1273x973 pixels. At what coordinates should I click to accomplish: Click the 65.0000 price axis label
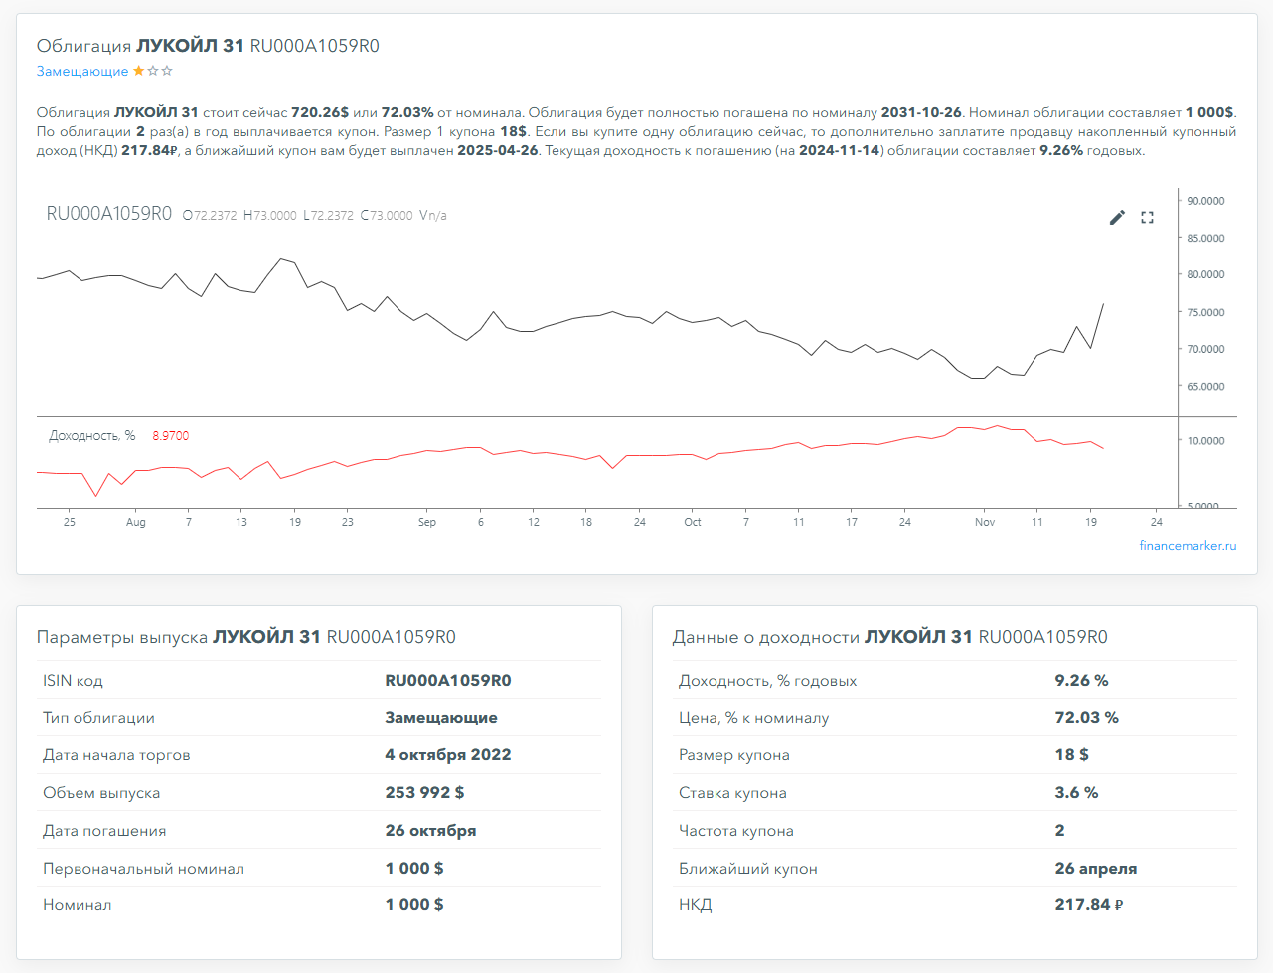(1205, 387)
